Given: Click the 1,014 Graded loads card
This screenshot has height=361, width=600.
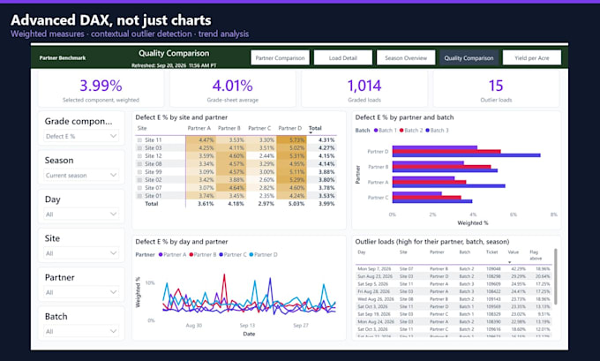Looking at the screenshot, I should coord(364,89).
